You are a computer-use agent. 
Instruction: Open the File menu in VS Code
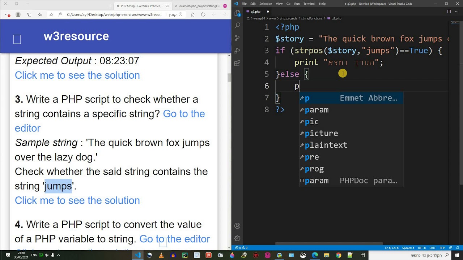[x=244, y=4]
